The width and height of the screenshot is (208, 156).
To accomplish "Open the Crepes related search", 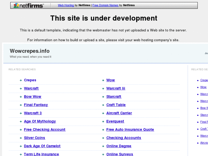I will point(30,80).
